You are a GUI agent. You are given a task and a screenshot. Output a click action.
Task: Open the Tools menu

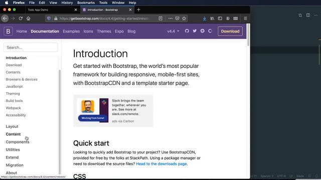103,2
